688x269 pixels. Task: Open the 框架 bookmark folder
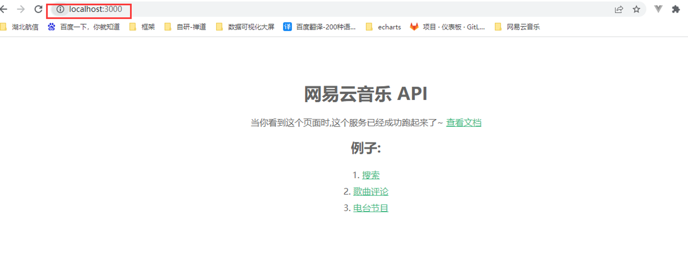pyautogui.click(x=142, y=27)
